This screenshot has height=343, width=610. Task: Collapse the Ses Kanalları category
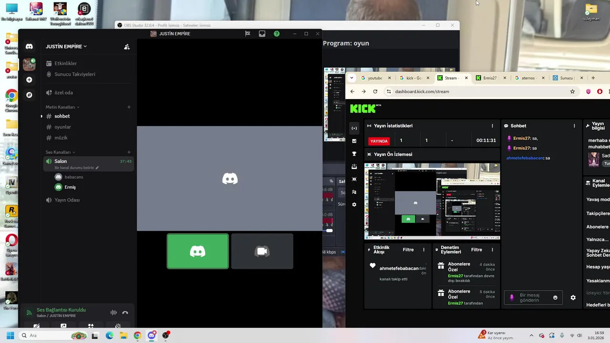60,152
